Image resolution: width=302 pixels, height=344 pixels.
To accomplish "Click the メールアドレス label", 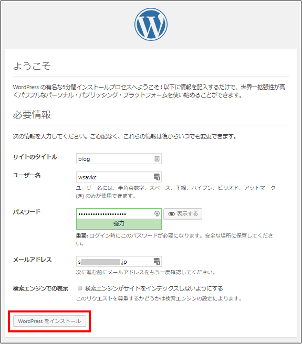I will (33, 260).
